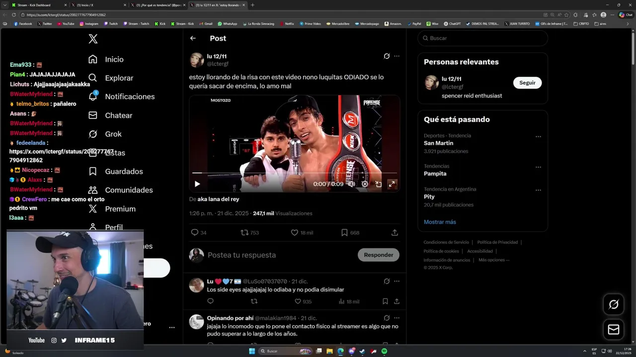
Task: Open Spotify from taskbar
Action: point(384,351)
